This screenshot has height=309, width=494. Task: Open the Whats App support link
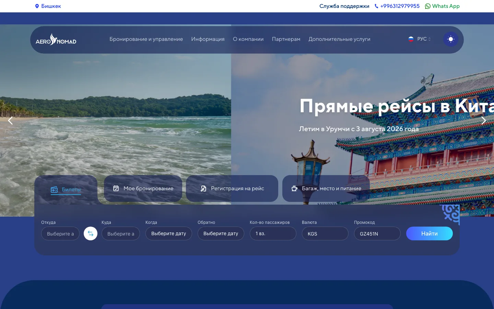[x=442, y=6]
